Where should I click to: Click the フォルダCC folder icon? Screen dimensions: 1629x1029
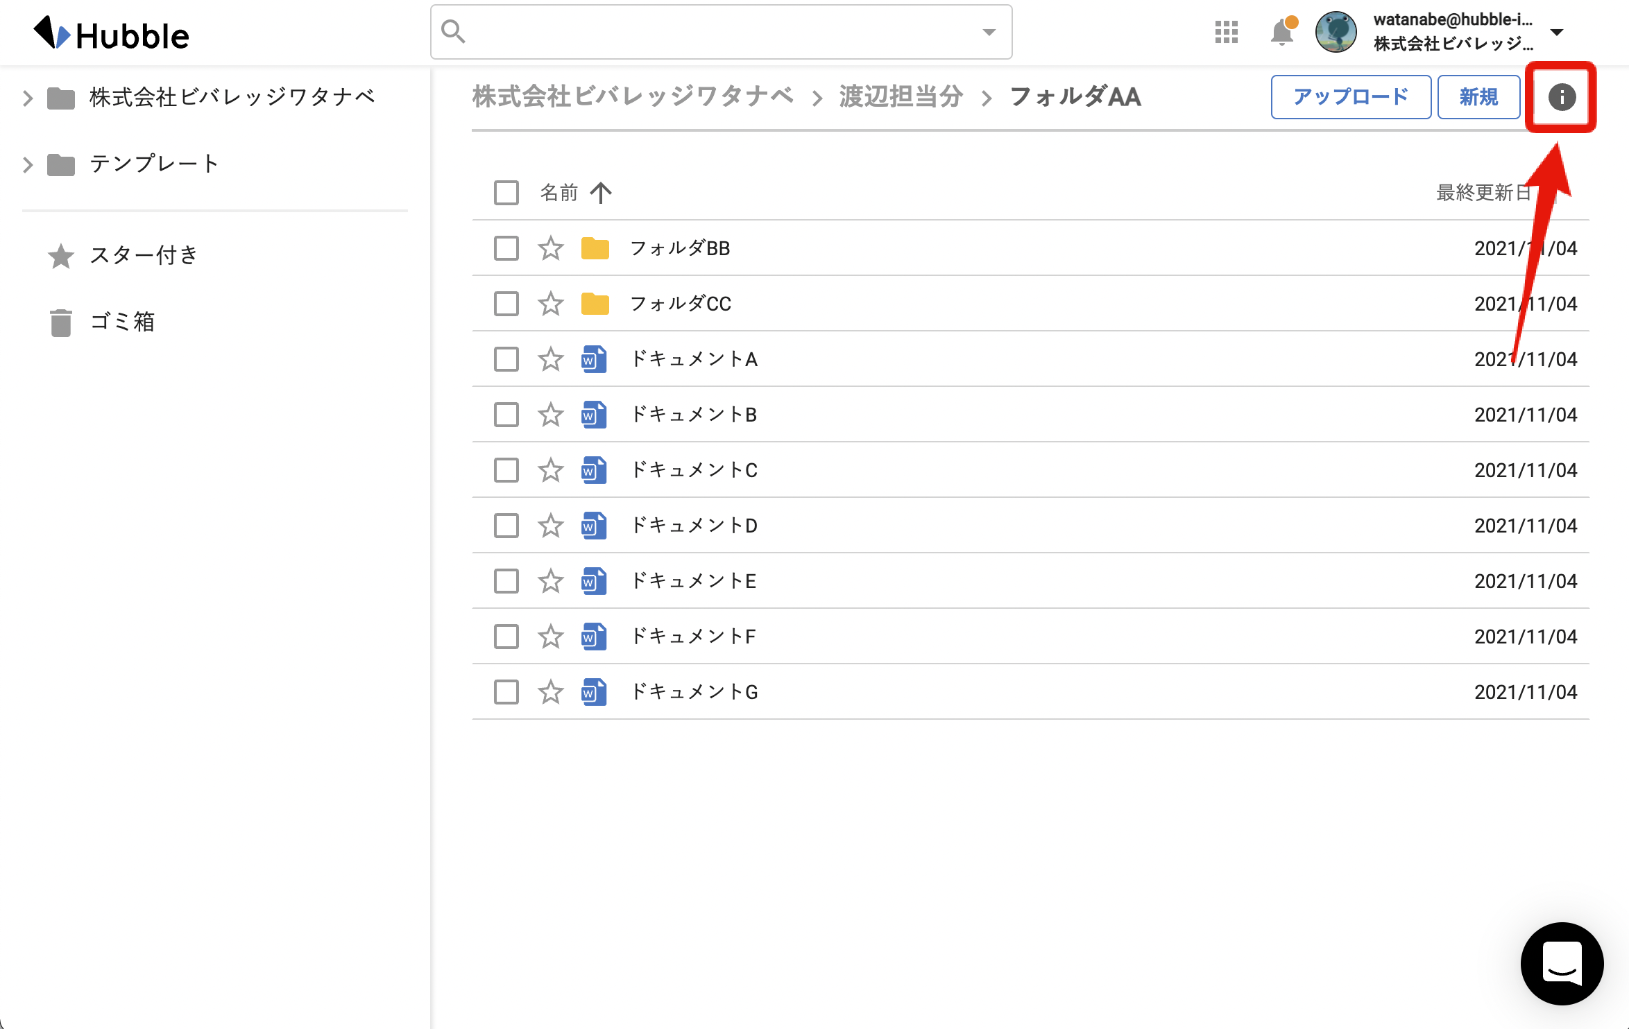(x=595, y=304)
